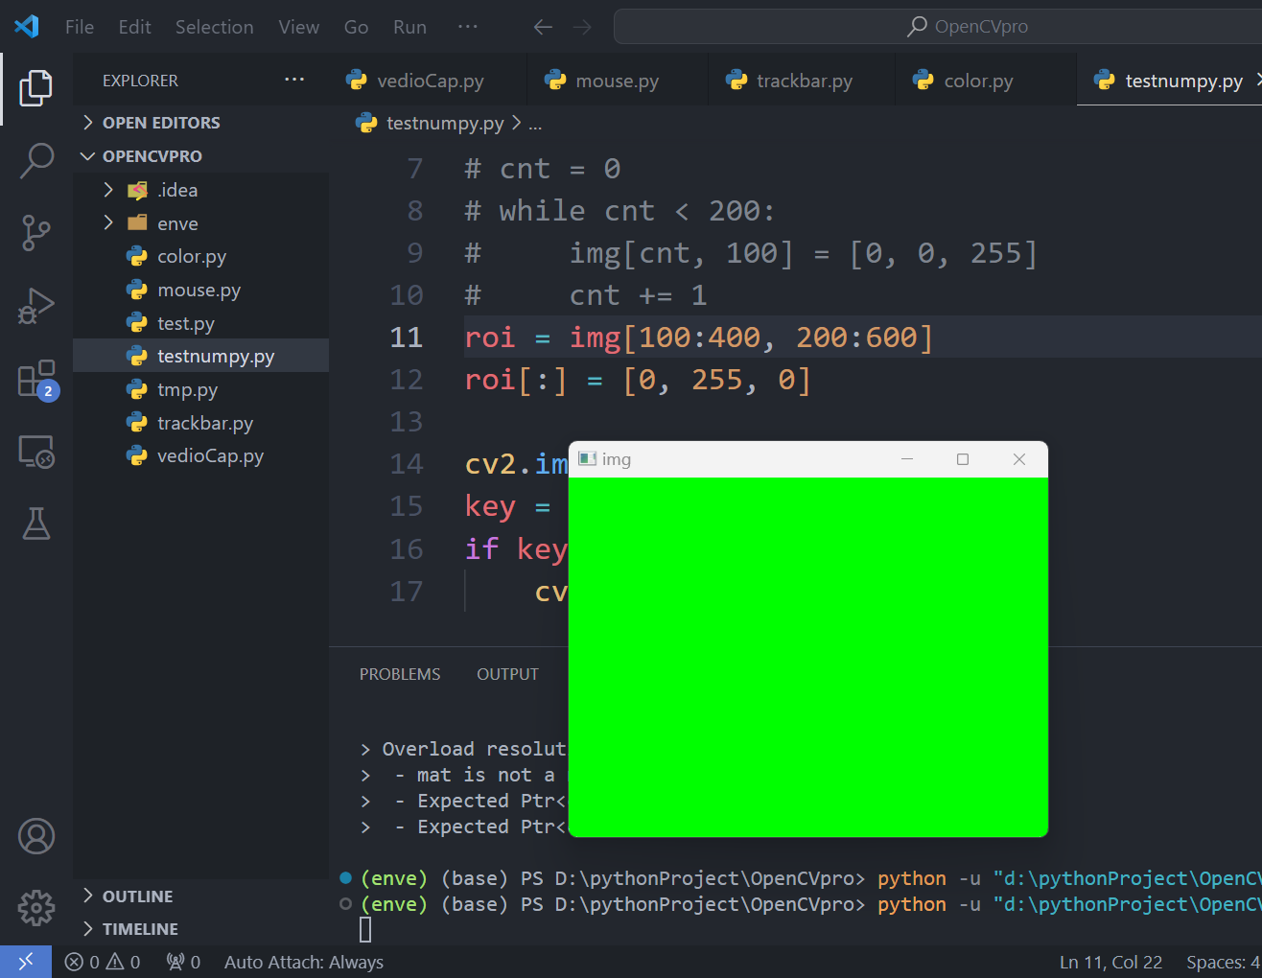The width and height of the screenshot is (1262, 978).
Task: Expand the enve folder
Action: tap(200, 223)
